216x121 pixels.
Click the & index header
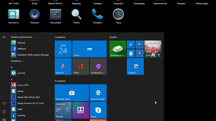(x=11, y=67)
